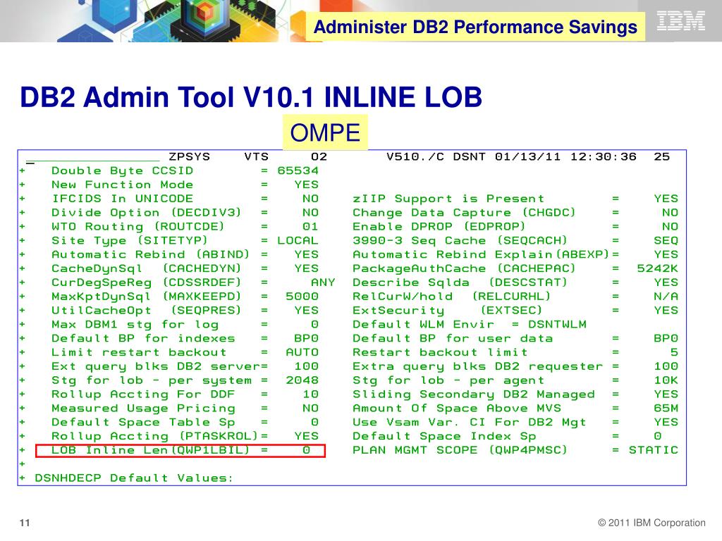
Task: Select the 'Administer DB2 Performance Savings' banner
Action: click(x=475, y=27)
